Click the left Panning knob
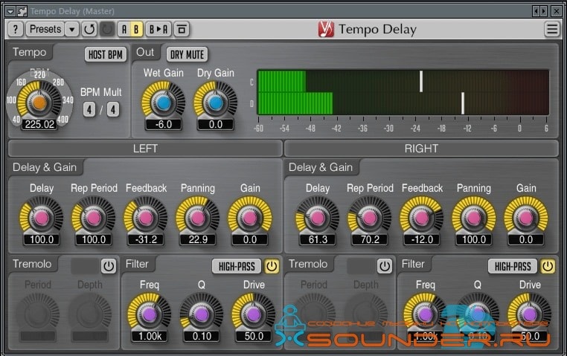 [x=198, y=218]
